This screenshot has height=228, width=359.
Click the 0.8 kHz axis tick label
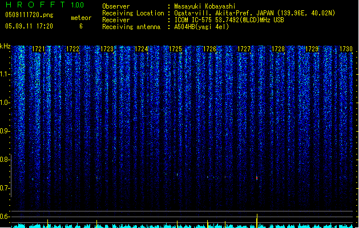5,160
